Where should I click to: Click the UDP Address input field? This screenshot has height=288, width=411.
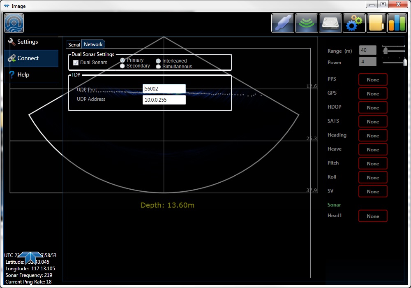[x=164, y=100]
